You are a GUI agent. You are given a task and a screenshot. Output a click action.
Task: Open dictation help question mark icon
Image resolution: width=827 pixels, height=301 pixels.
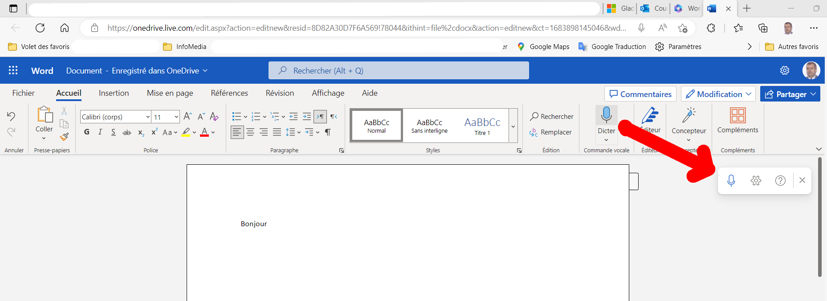pos(780,180)
